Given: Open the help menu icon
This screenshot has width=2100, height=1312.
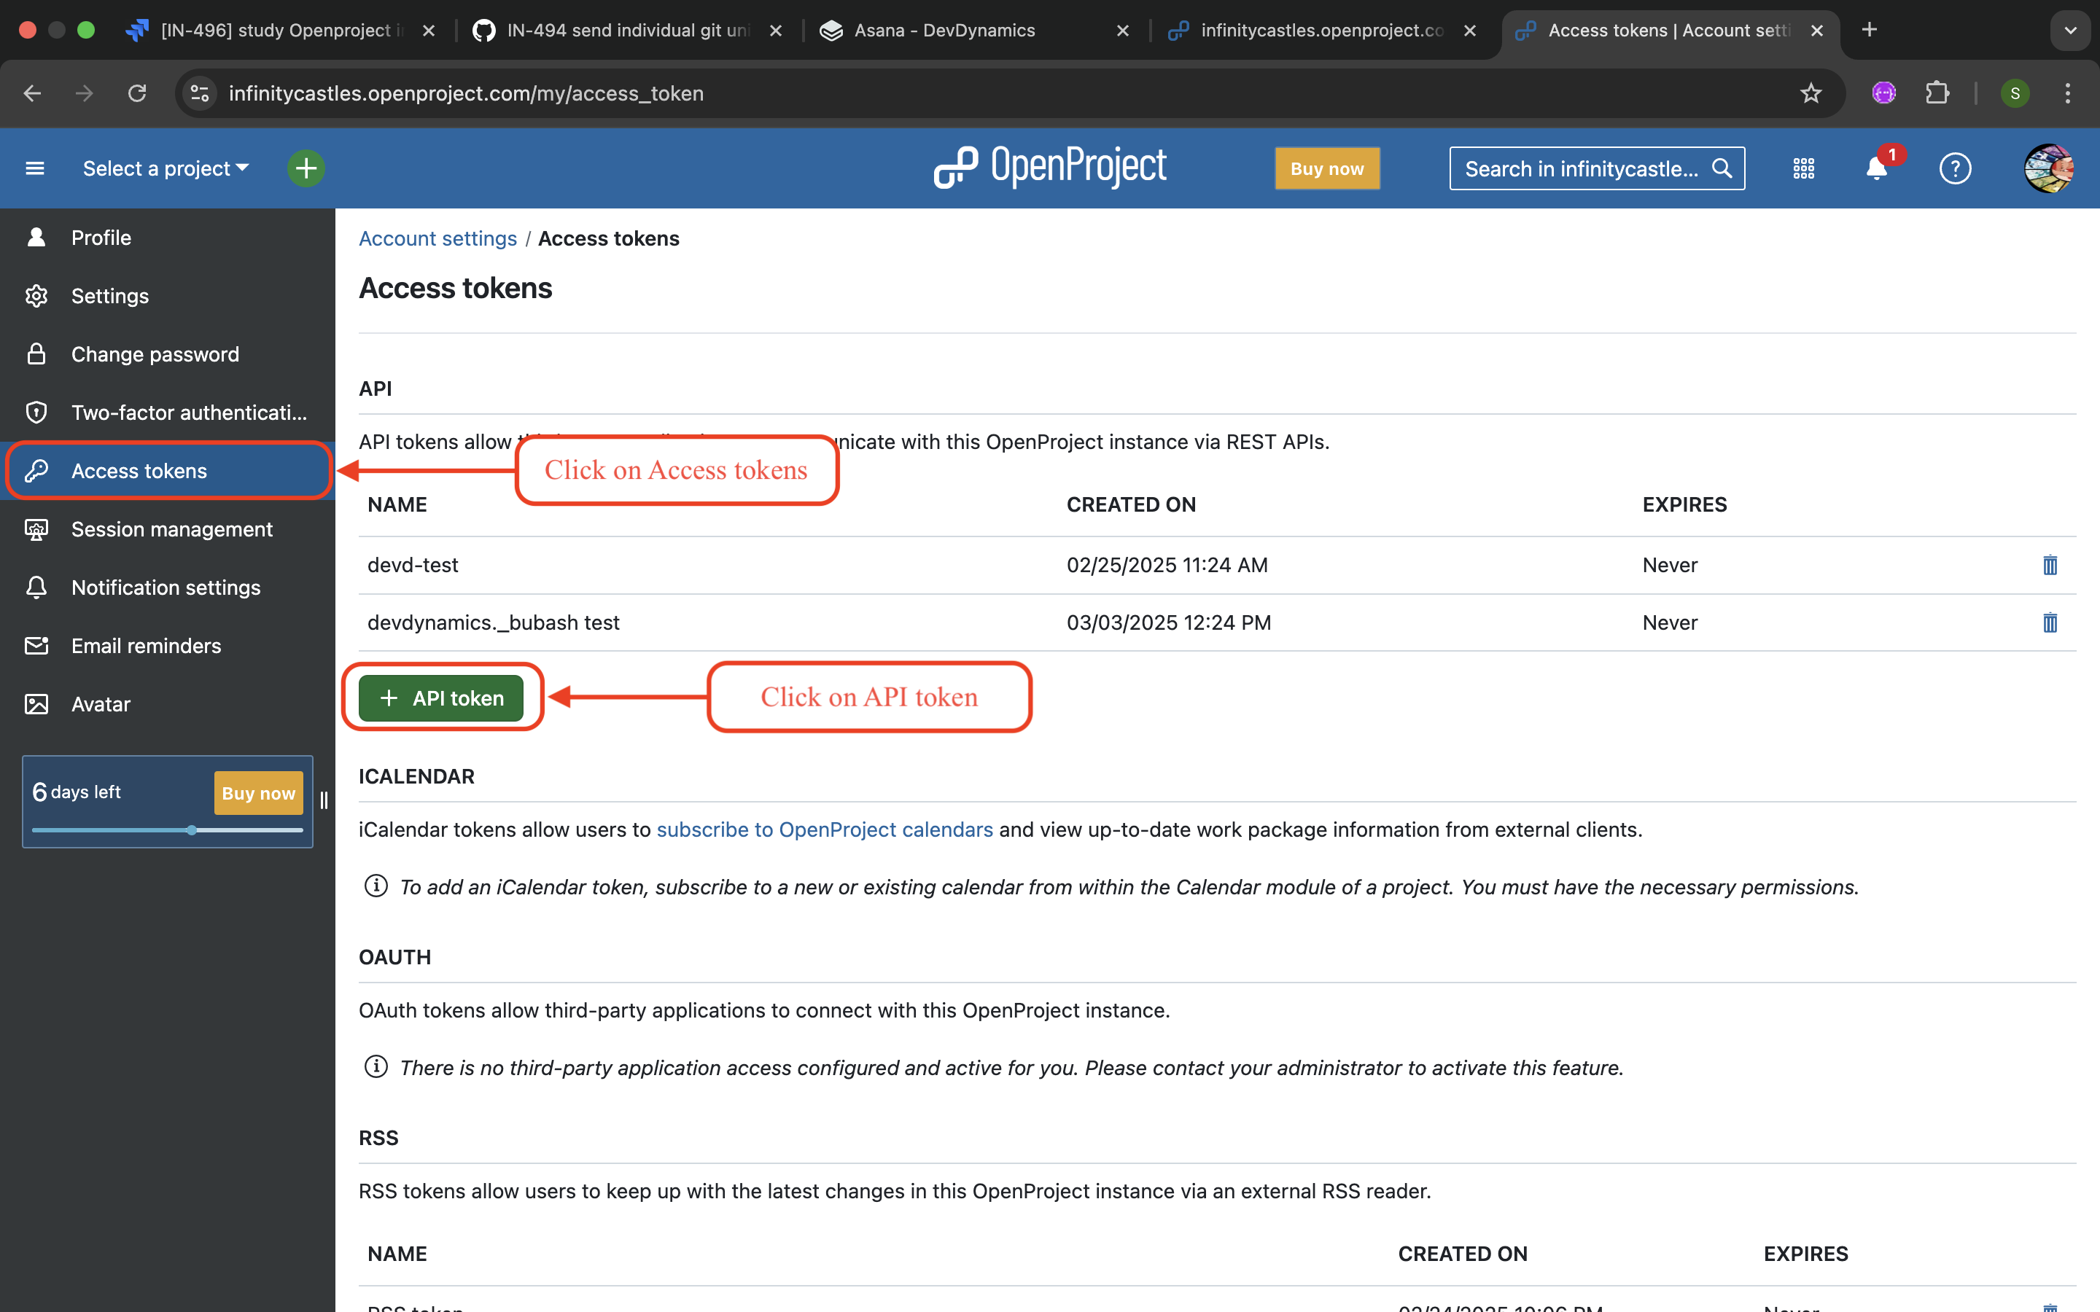Looking at the screenshot, I should [1954, 168].
